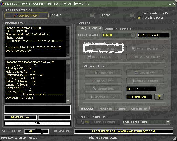Click the down arrow of the log scrollbar
Image resolution: width=177 pixels, height=141 pixels.
[68, 101]
